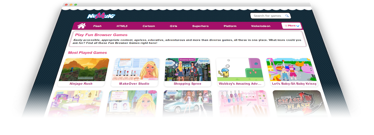Open the MakeOver Studio thumbnail

tap(136, 70)
